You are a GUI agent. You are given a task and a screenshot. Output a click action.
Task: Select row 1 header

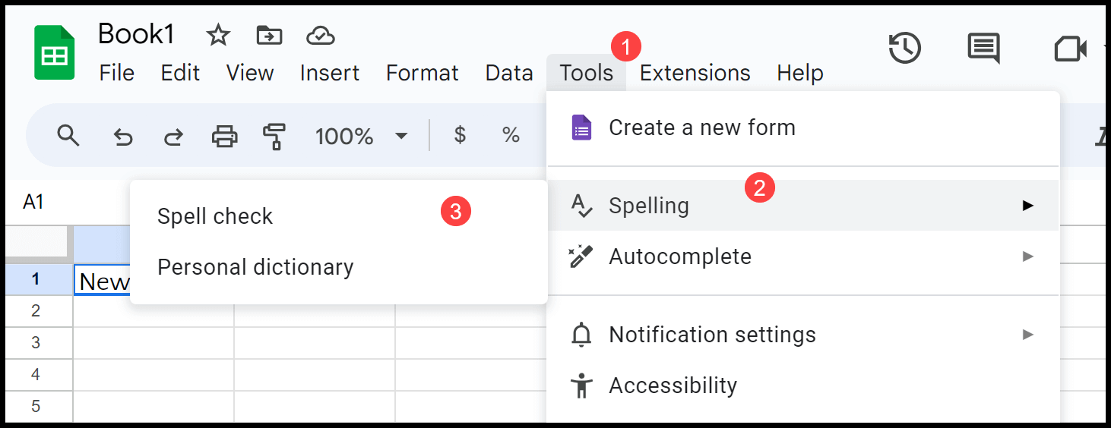pos(36,279)
